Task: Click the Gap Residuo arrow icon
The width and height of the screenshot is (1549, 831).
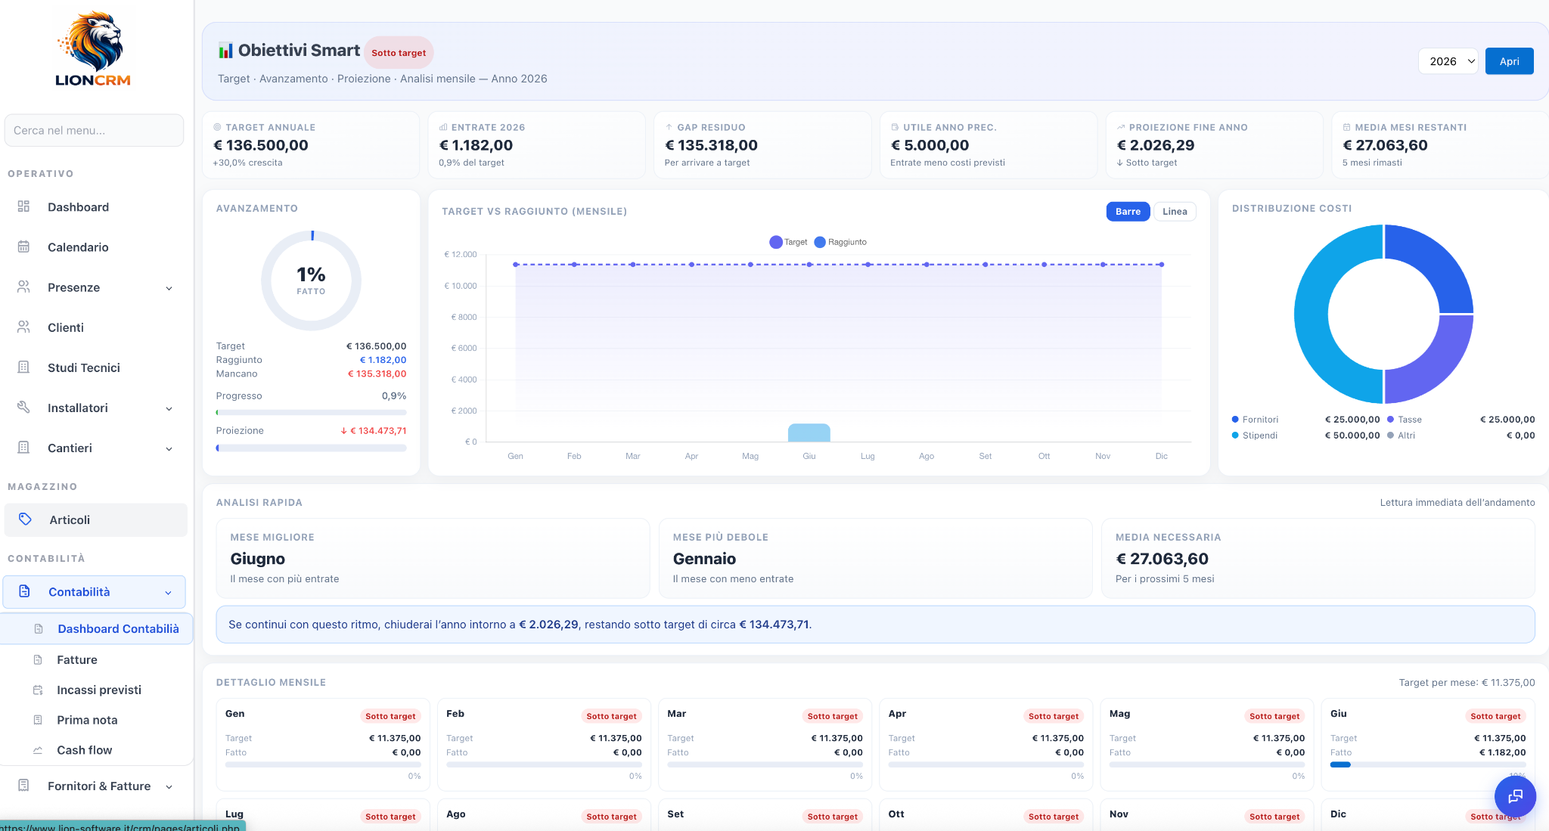Action: pyautogui.click(x=669, y=127)
